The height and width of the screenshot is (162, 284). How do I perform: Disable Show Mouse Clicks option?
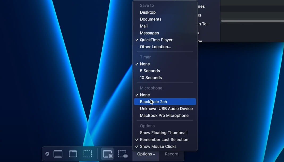click(158, 147)
